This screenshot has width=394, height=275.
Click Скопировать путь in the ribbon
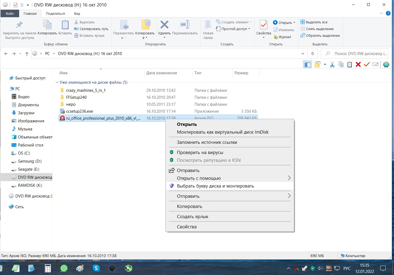click(x=91, y=29)
